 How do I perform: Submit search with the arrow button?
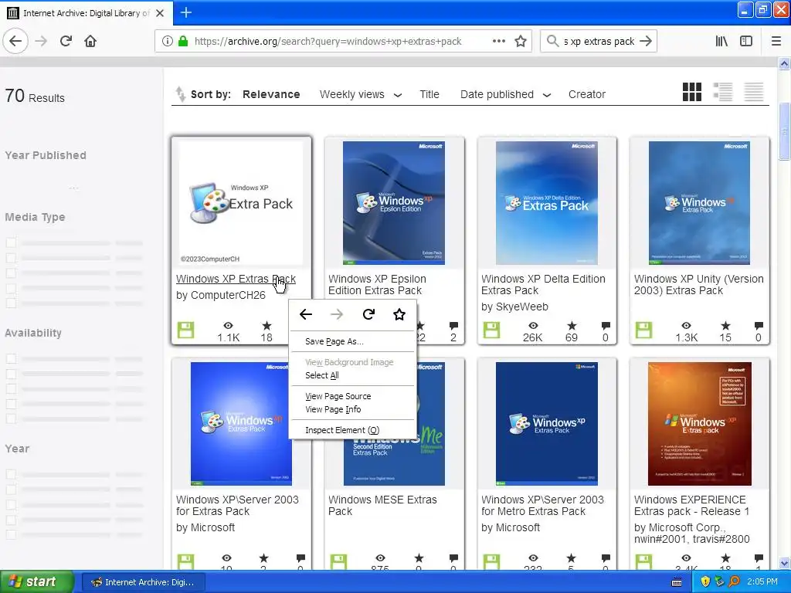pyautogui.click(x=646, y=42)
